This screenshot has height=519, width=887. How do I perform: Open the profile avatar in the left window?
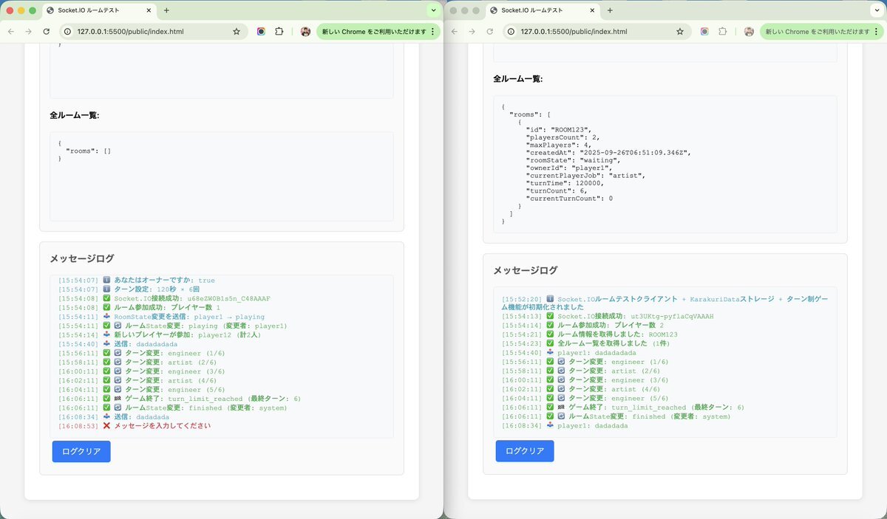click(305, 32)
